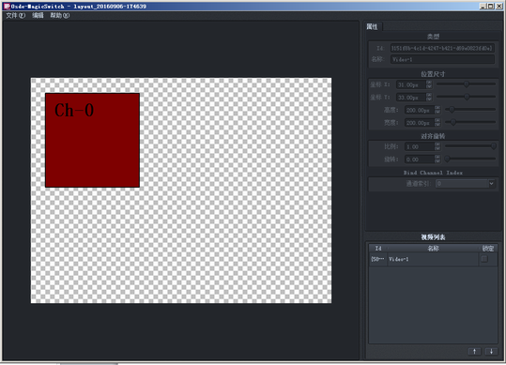506x365 pixels.
Task: Toggle 锁定 checkbox for Video-1
Action: (x=484, y=259)
